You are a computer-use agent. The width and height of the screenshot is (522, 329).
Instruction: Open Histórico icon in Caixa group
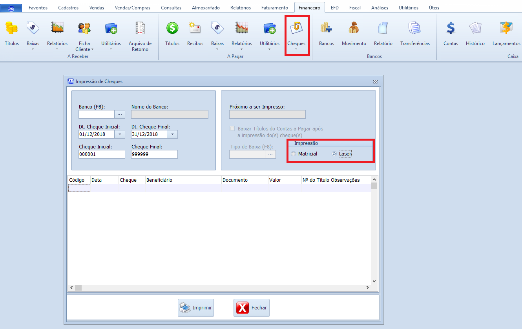tap(475, 29)
